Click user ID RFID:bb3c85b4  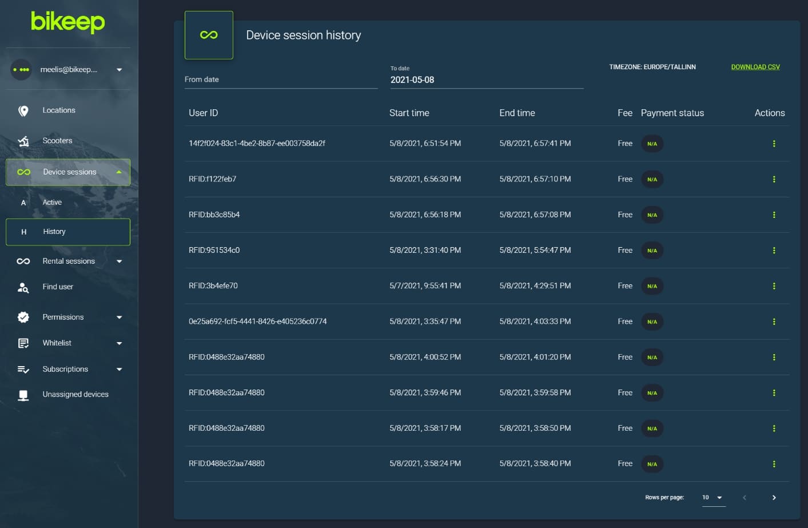(214, 215)
